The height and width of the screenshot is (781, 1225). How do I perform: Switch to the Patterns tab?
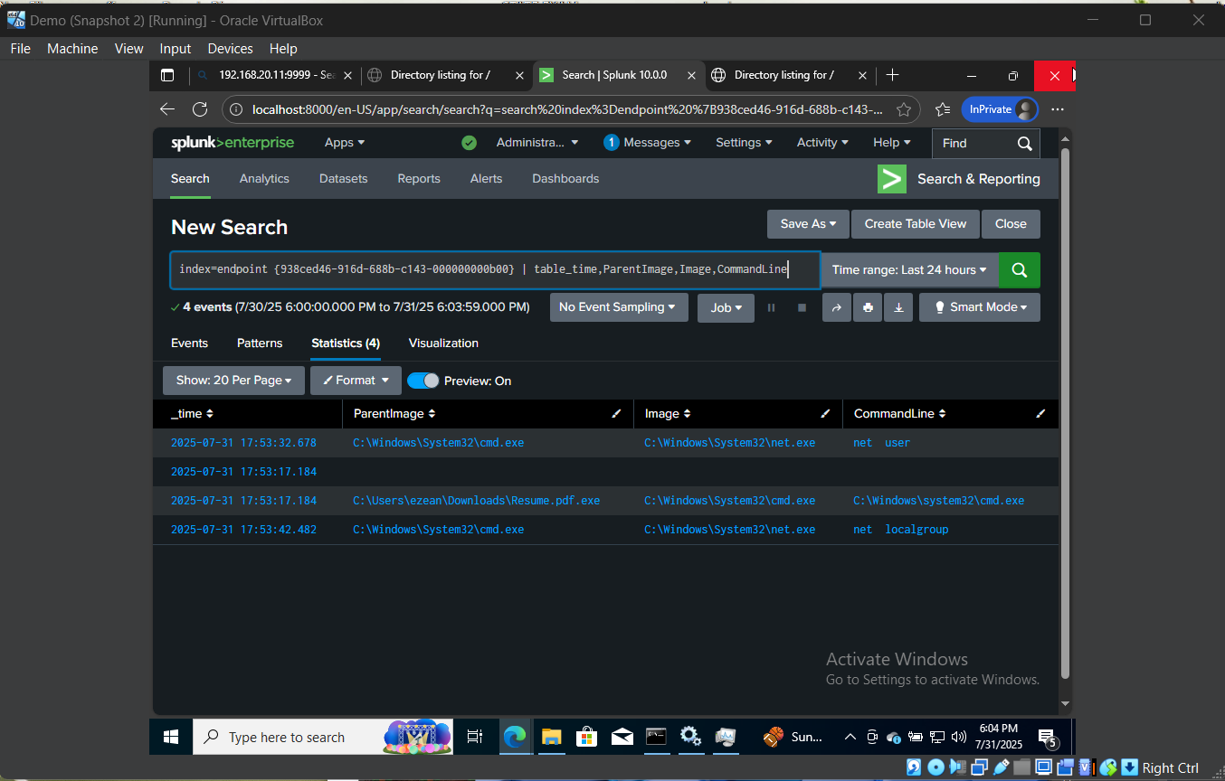260,343
